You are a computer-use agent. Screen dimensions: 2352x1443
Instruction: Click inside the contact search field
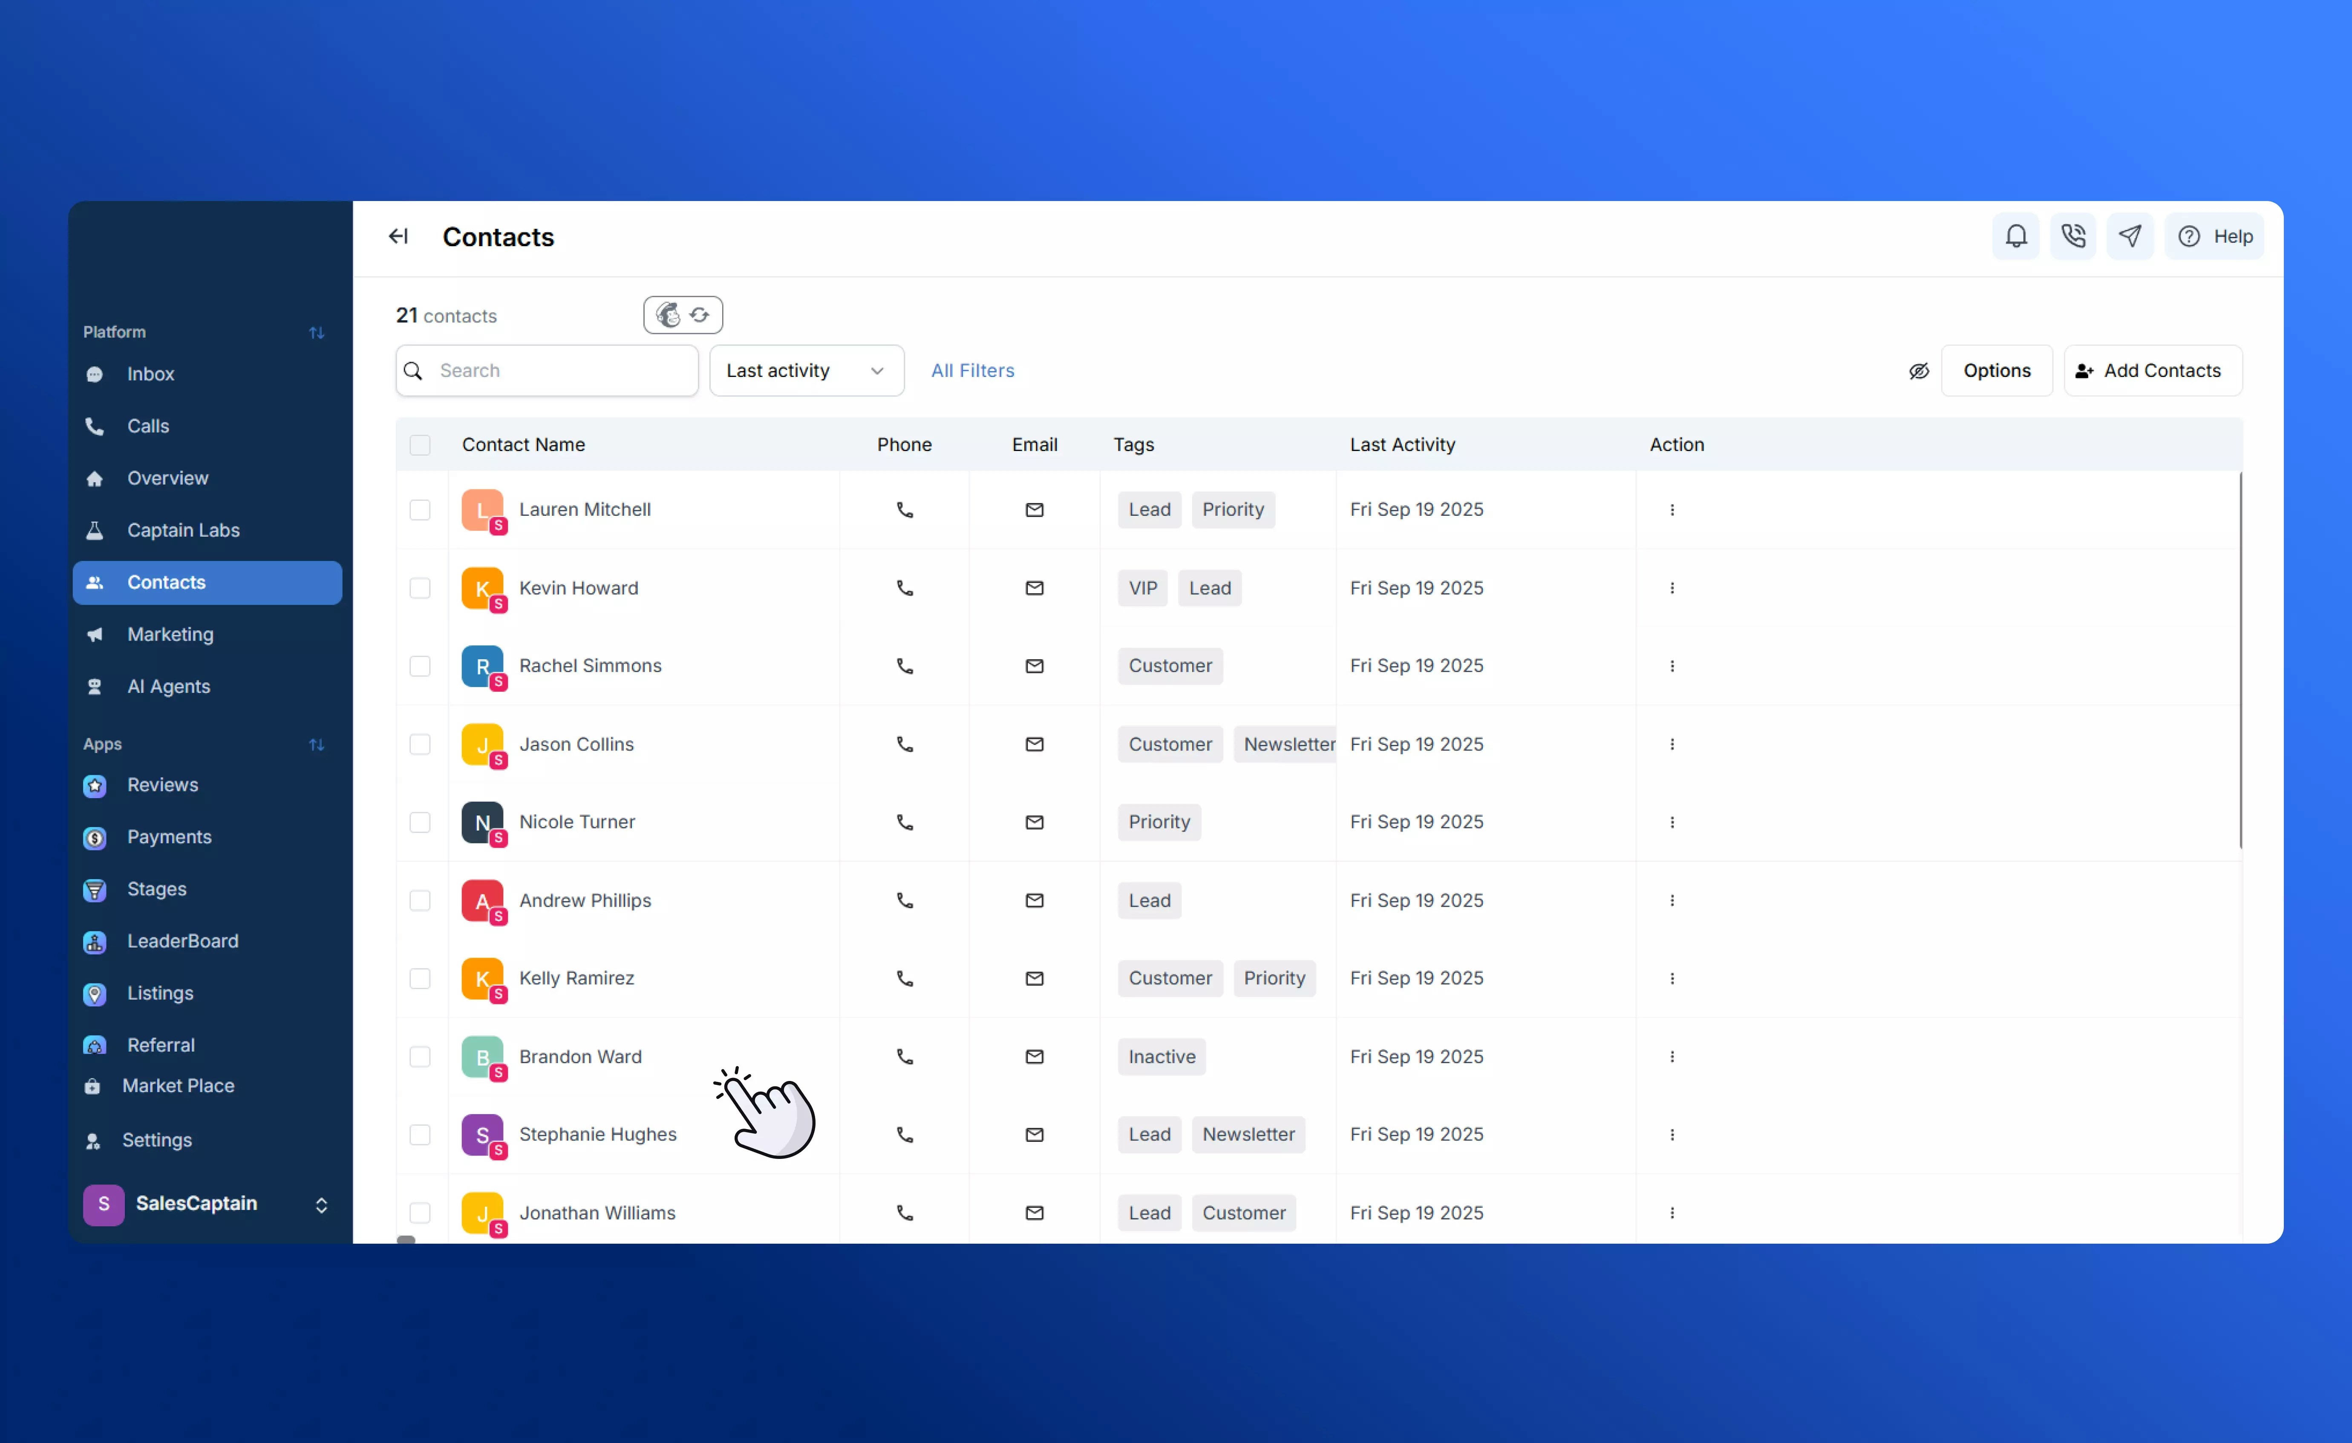point(546,370)
